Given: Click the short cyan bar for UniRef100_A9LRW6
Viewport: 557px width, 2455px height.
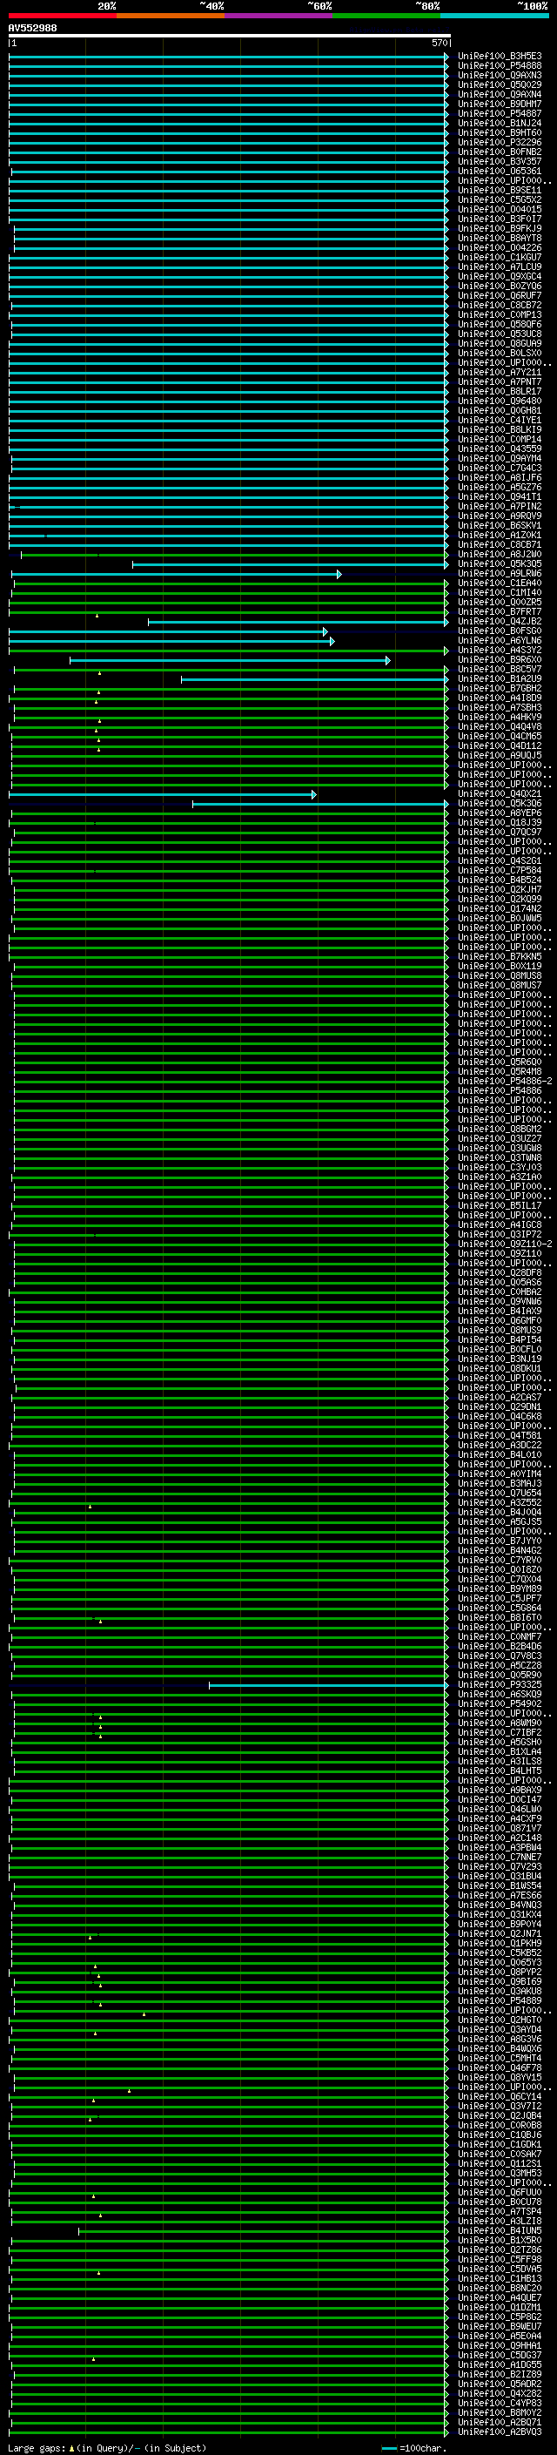Looking at the screenshot, I should 176,574.
